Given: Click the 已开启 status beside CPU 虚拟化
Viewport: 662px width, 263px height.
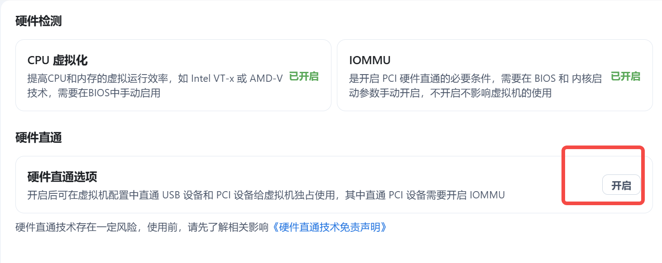Looking at the screenshot, I should (304, 76).
